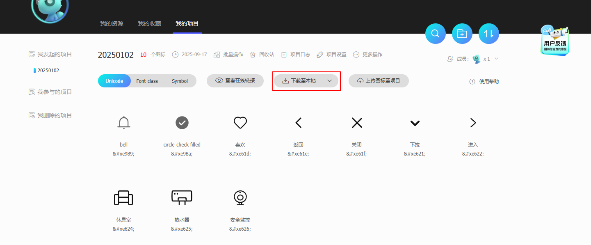Select the 热水器 heater icon
This screenshot has width=591, height=245.
pos(182,198)
